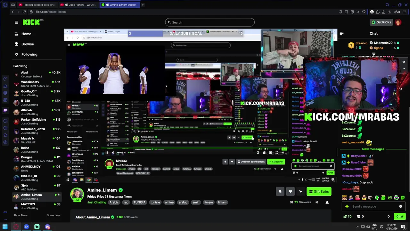Collapse the chat panel arrow icon
Image resolution: width=410 pixels, height=231 pixels.
point(341,33)
